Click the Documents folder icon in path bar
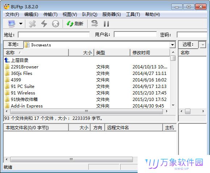The image size is (210, 173). point(27,45)
